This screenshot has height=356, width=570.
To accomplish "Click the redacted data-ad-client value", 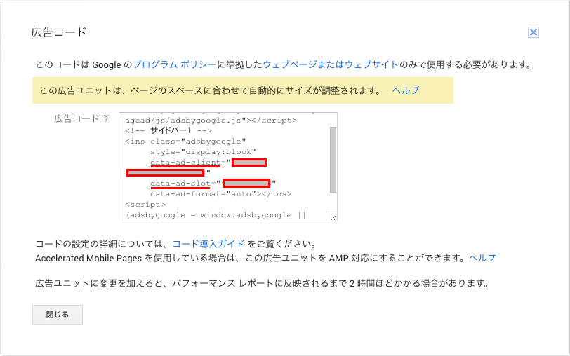I will click(249, 163).
